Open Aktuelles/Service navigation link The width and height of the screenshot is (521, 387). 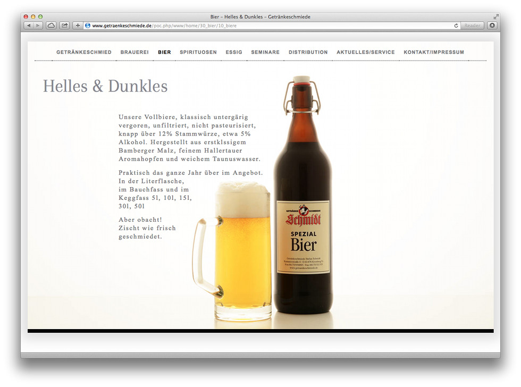coord(366,52)
